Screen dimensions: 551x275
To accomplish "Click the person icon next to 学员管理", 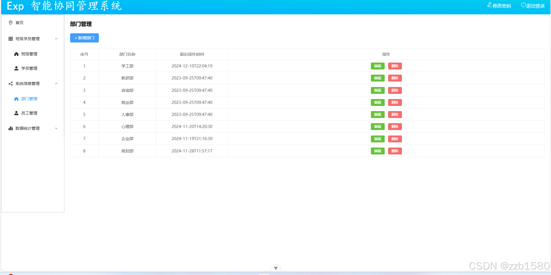I will tap(16, 68).
